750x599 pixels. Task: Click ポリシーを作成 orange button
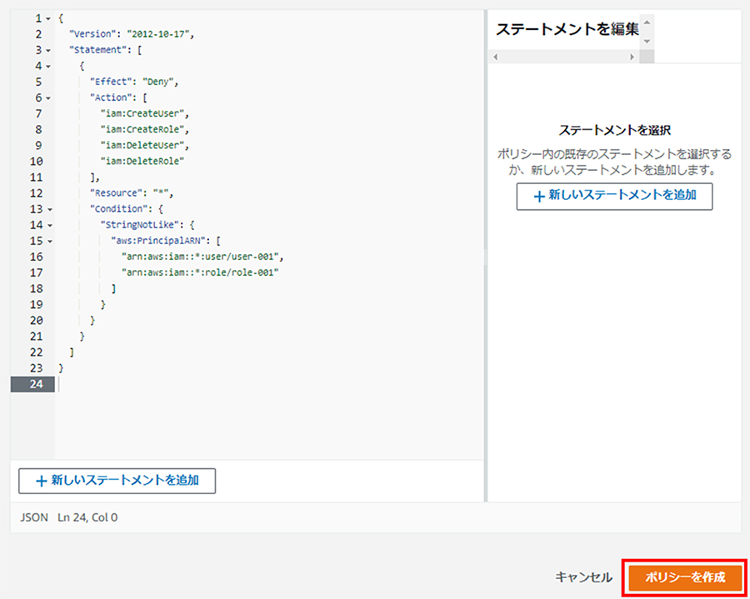(x=685, y=577)
